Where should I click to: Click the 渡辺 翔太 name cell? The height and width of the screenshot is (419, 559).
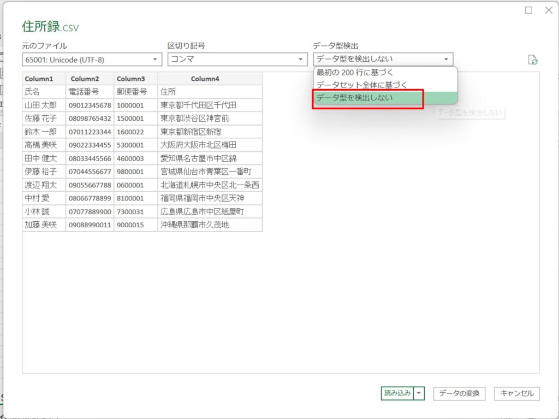coord(44,185)
